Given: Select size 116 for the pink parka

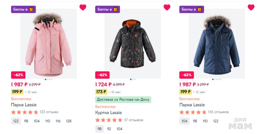Looking at the screenshot, I should [x=58, y=121].
